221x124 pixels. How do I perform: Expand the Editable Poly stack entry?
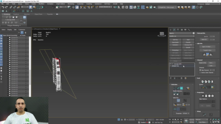(x=171, y=66)
